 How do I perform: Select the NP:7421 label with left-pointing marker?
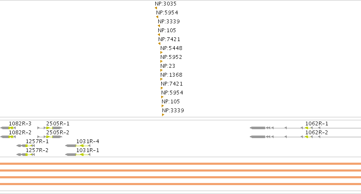point(169,39)
